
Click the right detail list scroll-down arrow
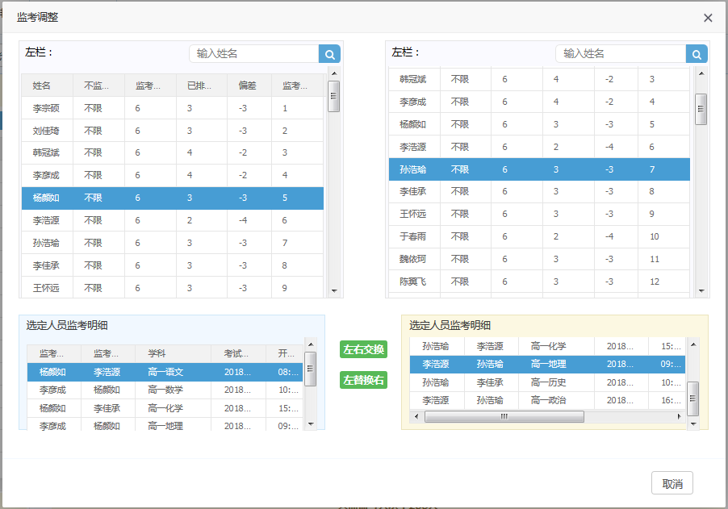(x=692, y=423)
